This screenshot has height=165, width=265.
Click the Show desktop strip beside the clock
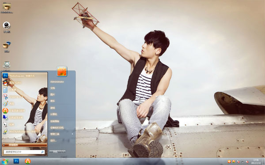263,161
